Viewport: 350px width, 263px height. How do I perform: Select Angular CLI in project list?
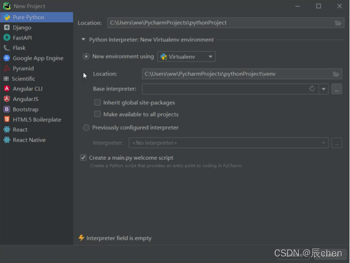(x=36, y=89)
